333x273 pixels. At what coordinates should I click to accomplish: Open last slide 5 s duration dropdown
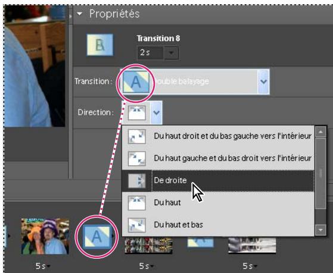(256, 266)
